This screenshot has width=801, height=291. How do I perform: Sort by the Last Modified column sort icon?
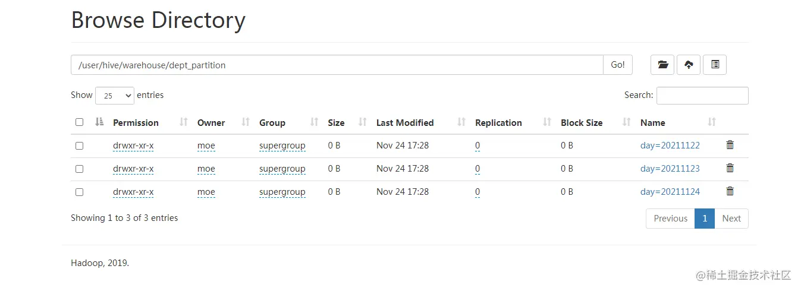(461, 122)
